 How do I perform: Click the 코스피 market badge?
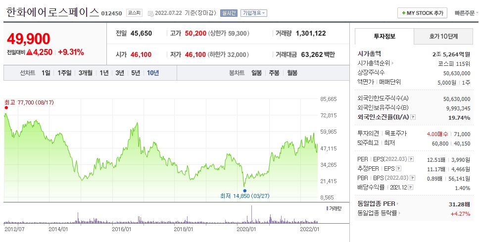click(x=134, y=13)
